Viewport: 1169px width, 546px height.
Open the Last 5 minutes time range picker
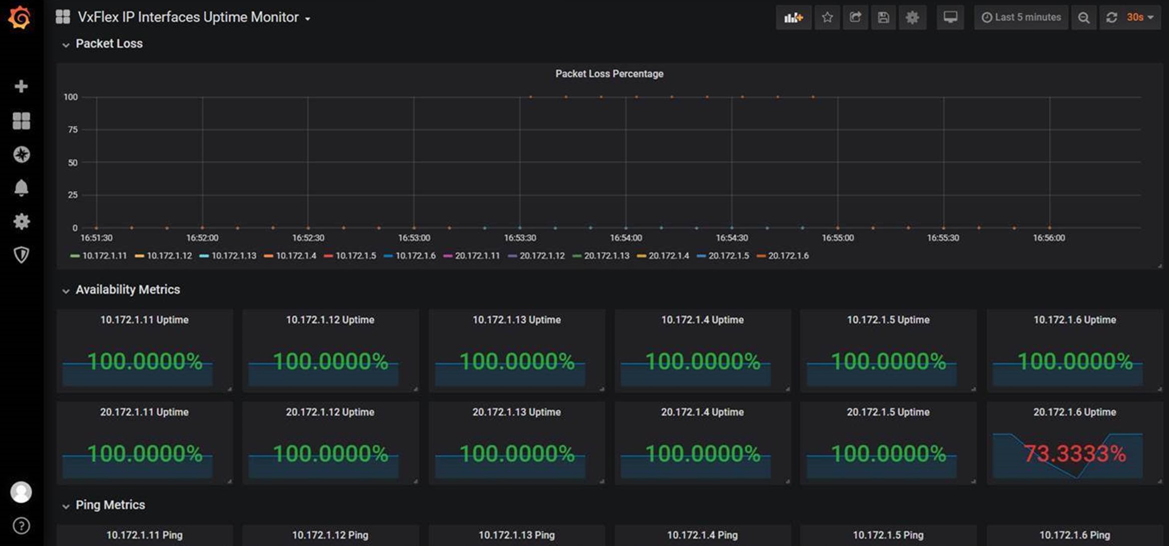(x=1021, y=17)
